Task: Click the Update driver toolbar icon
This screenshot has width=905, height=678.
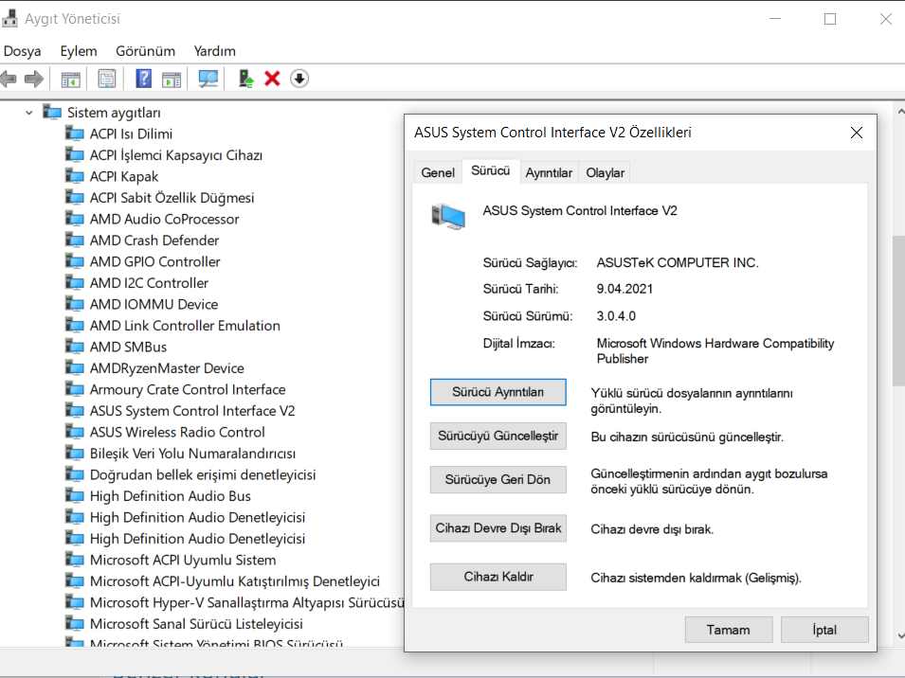Action: point(246,79)
